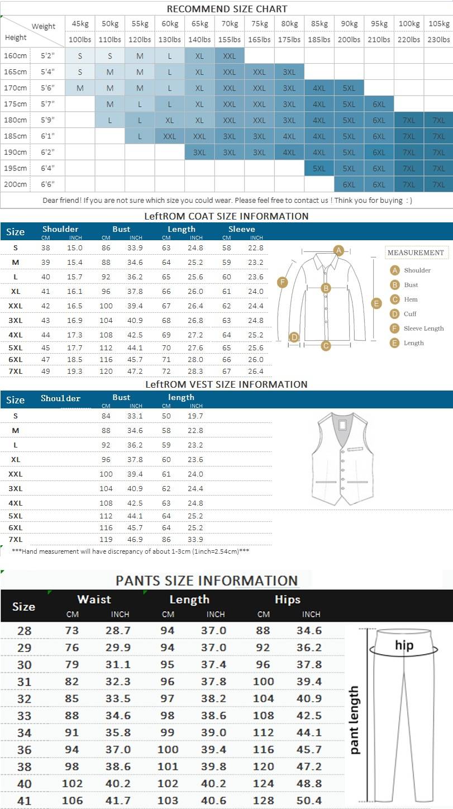Select marker A on the coat diagram collar
453x809 pixels.
[x=338, y=250]
